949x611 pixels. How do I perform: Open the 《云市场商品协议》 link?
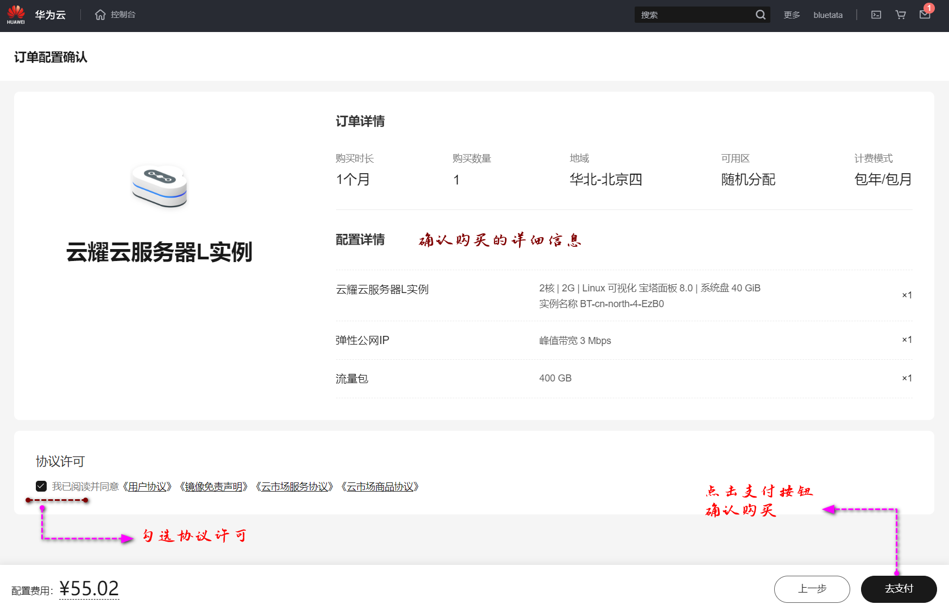pos(380,487)
